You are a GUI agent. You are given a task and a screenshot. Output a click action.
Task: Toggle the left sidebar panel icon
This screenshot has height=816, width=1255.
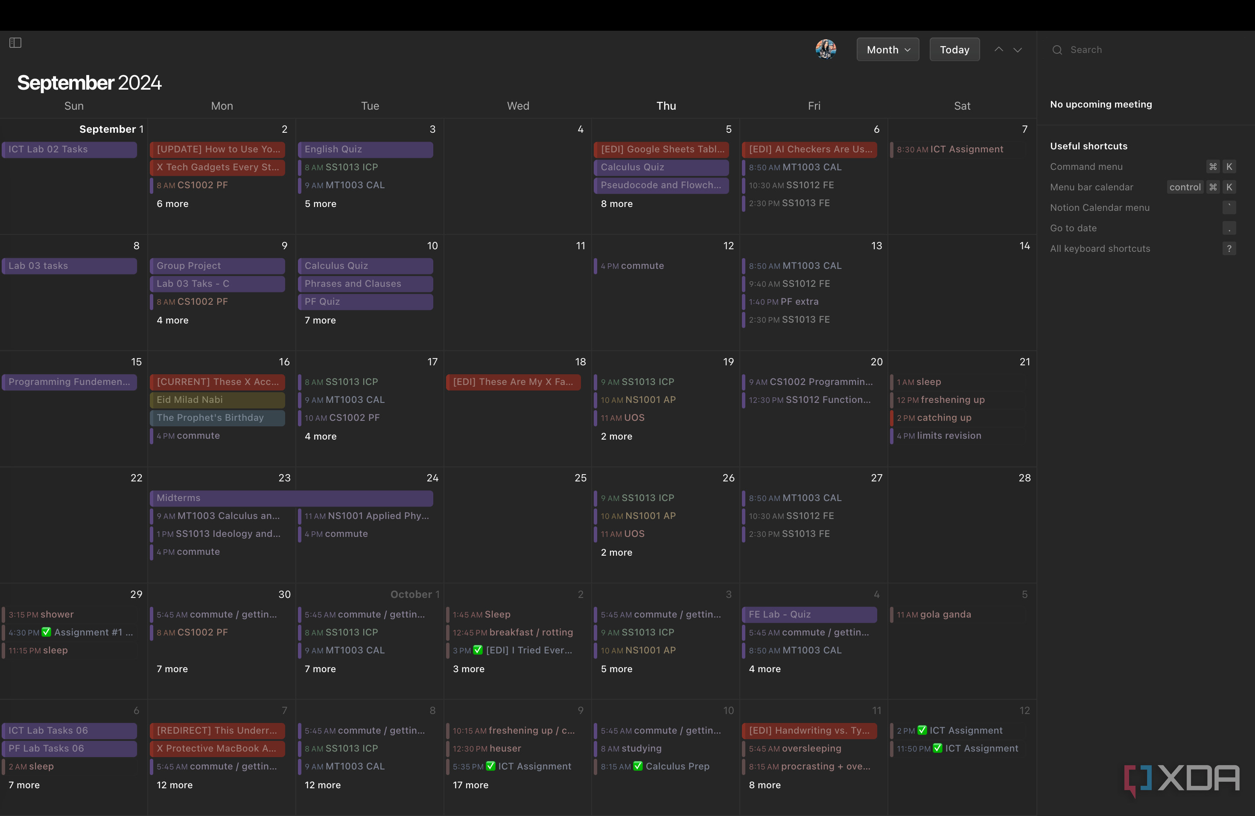pos(15,43)
